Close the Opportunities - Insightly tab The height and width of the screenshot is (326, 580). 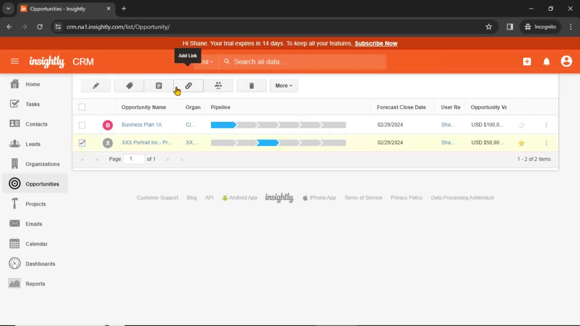click(108, 9)
